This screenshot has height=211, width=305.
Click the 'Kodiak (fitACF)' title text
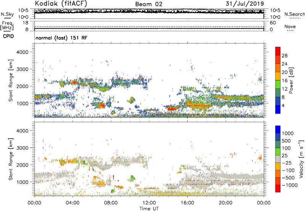click(x=61, y=3)
